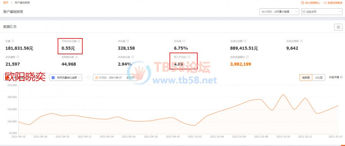The image size is (345, 146).
Task: Open the 过去30天 date range dropdown
Action: [322, 12]
